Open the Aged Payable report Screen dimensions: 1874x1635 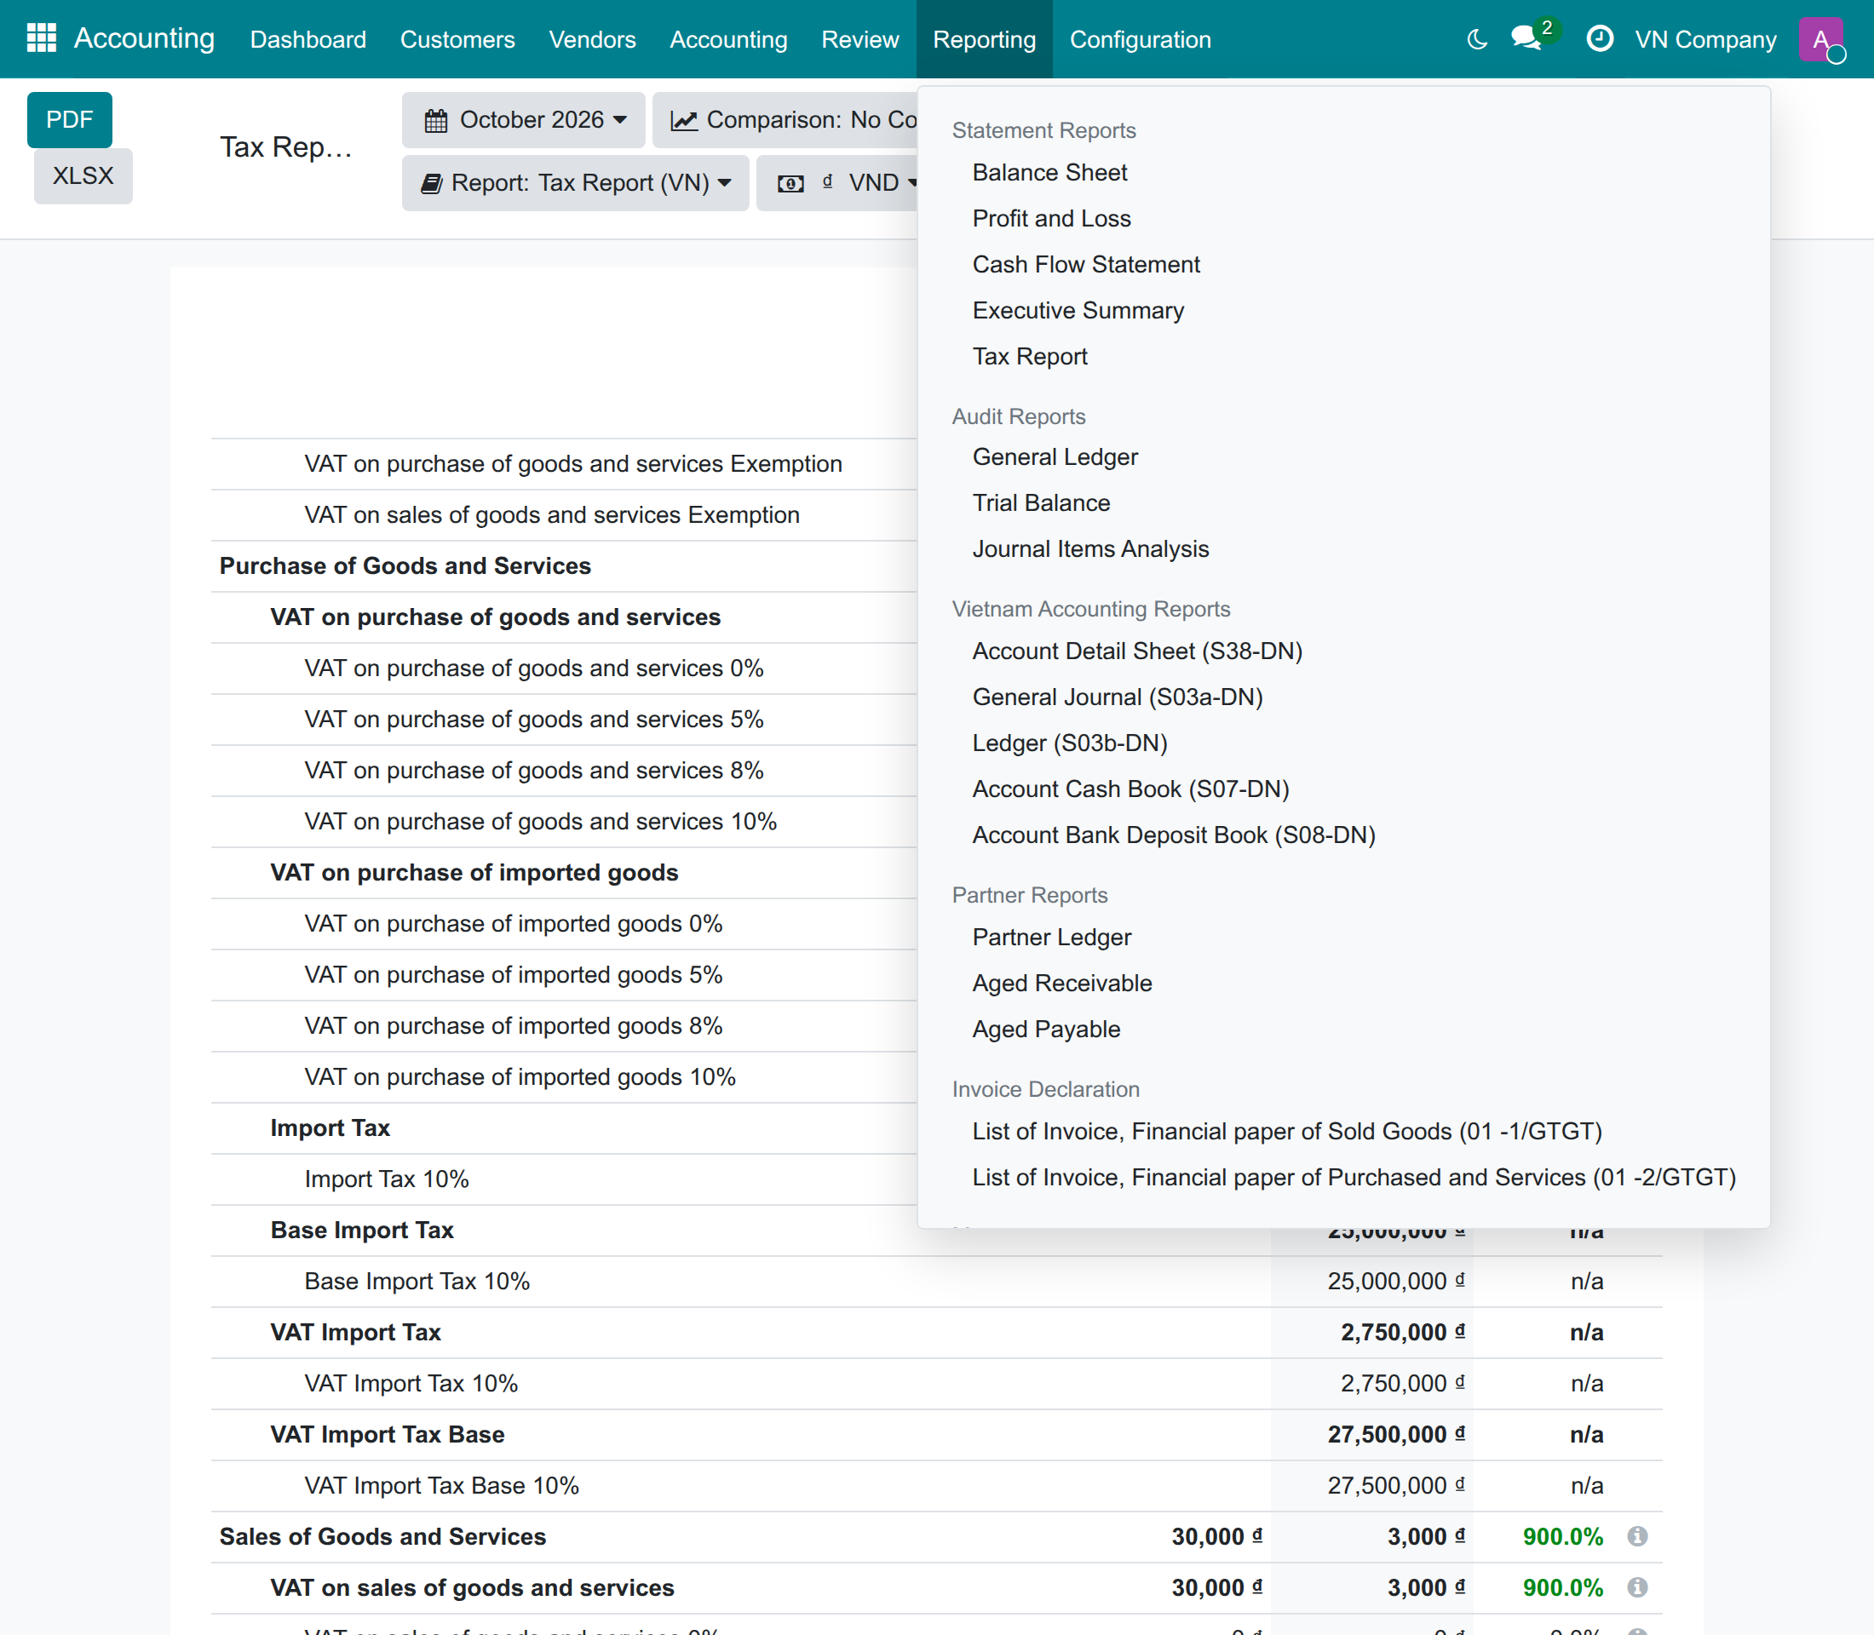(1046, 1030)
